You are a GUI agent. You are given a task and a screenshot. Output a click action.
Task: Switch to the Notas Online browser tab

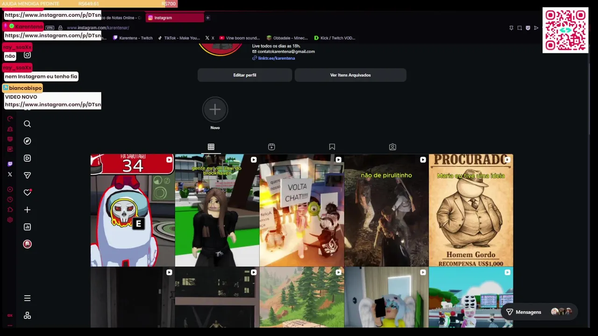pos(121,18)
